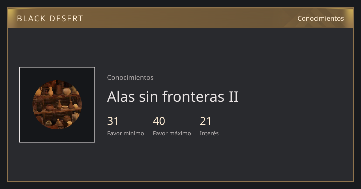Open the Alas sin fronteras II title
This screenshot has width=361, height=189.
click(x=173, y=97)
